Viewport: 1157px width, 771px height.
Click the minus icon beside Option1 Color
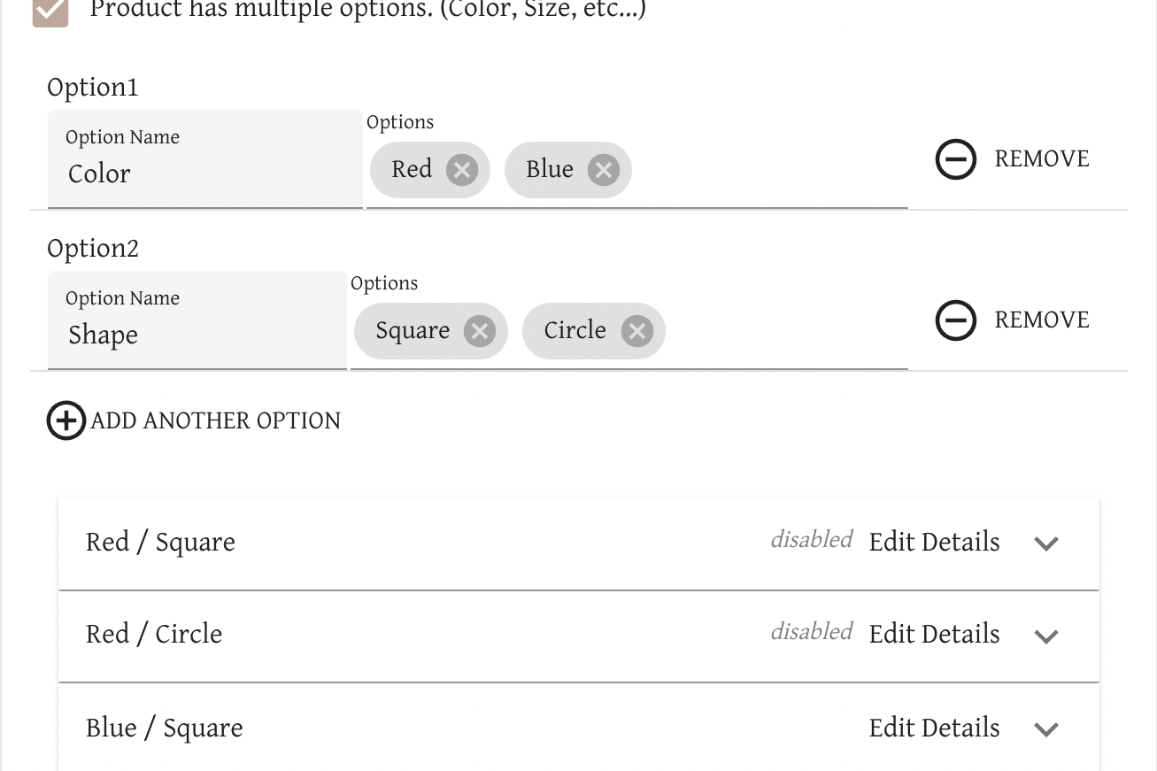tap(956, 159)
